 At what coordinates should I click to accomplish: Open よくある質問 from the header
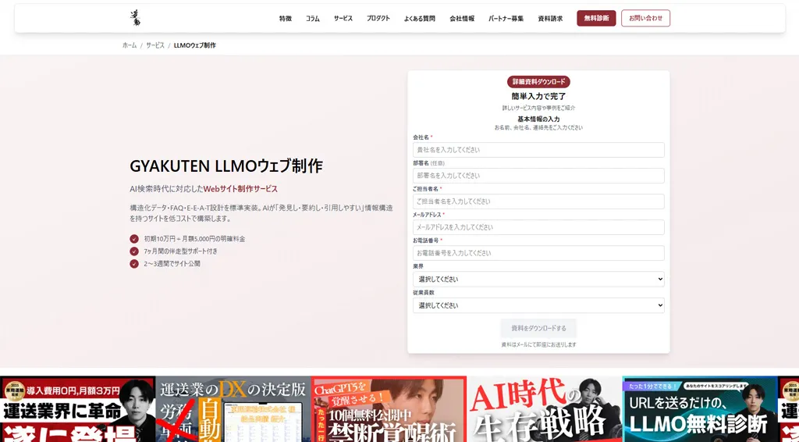click(x=420, y=19)
